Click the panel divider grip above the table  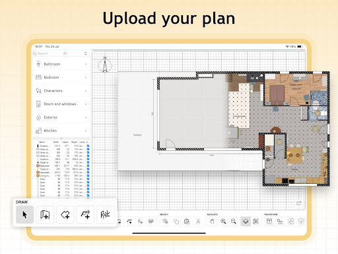pyautogui.click(x=61, y=138)
